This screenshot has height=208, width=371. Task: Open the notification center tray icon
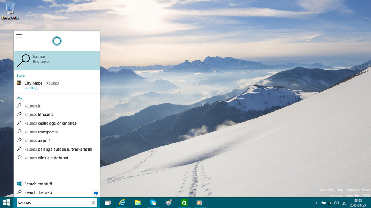[x=344, y=203]
